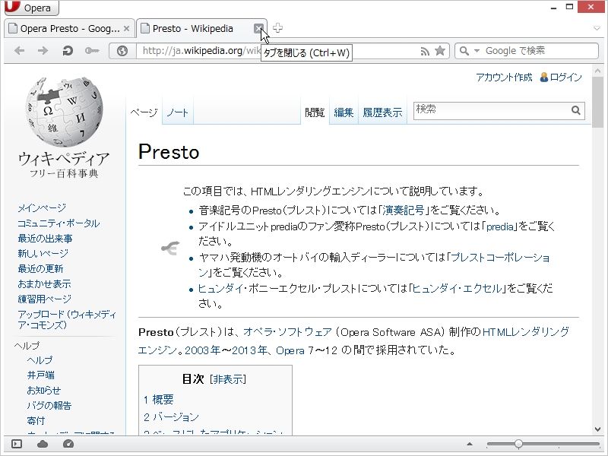This screenshot has width=608, height=456.
Task: Close the Presto - Wikipedia tab
Action: (x=258, y=28)
